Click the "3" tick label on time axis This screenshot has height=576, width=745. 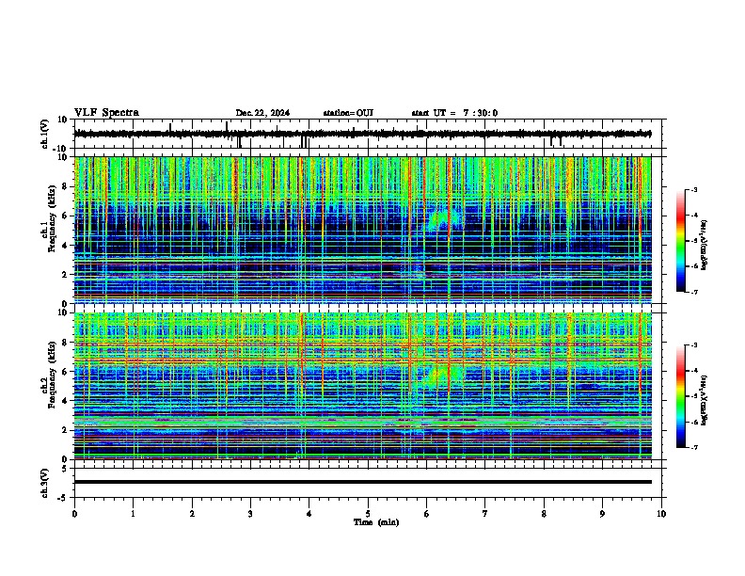[251, 514]
